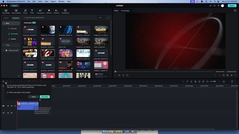Mute video track 1 speaker icon

(x=12, y=106)
